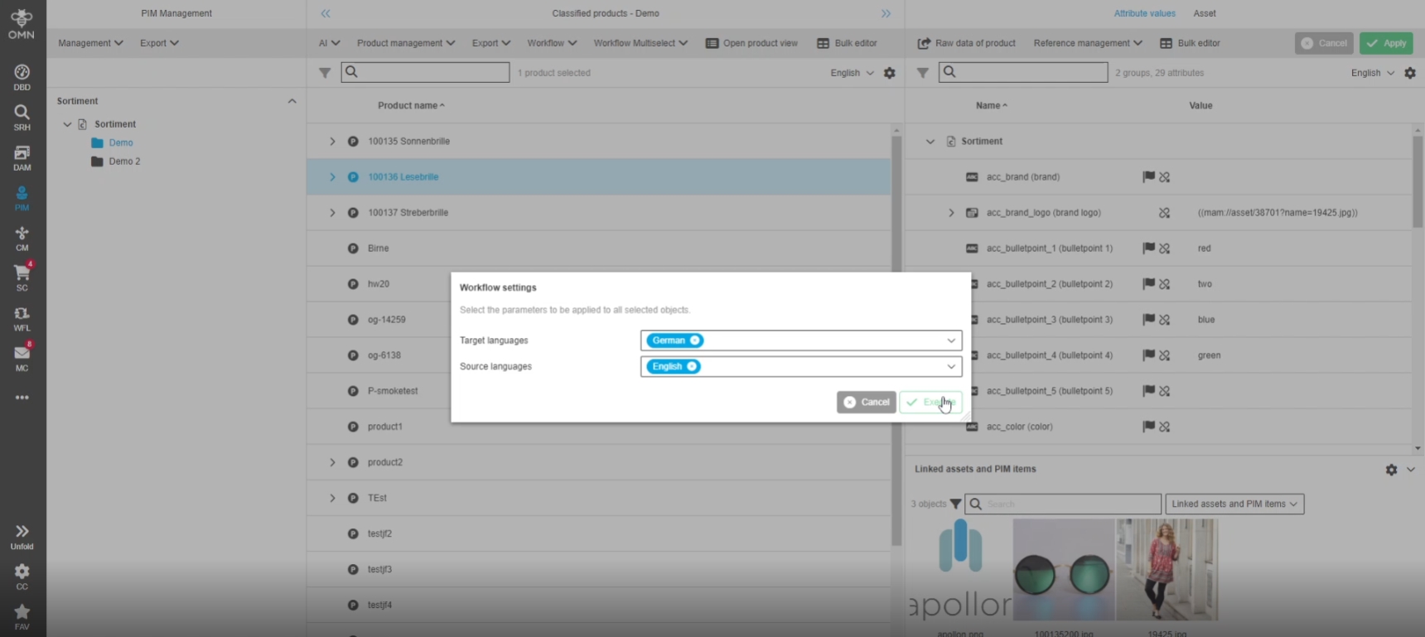
Task: Open the DBD dashboard sidebar icon
Action: 22,77
